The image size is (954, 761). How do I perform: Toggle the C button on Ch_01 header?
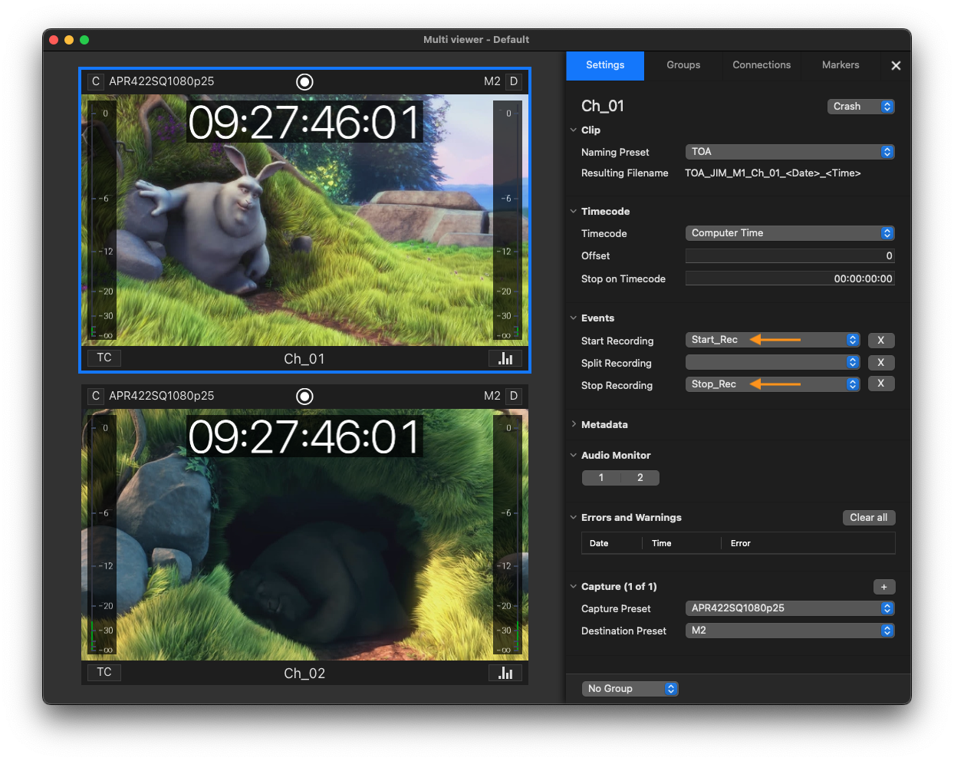[x=96, y=81]
